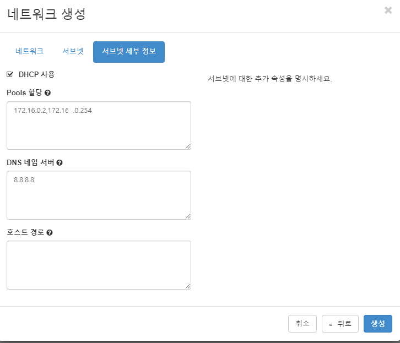400x343 pixels.
Task: Click the DNS 네임 서버 resize handle
Action: [x=188, y=216]
